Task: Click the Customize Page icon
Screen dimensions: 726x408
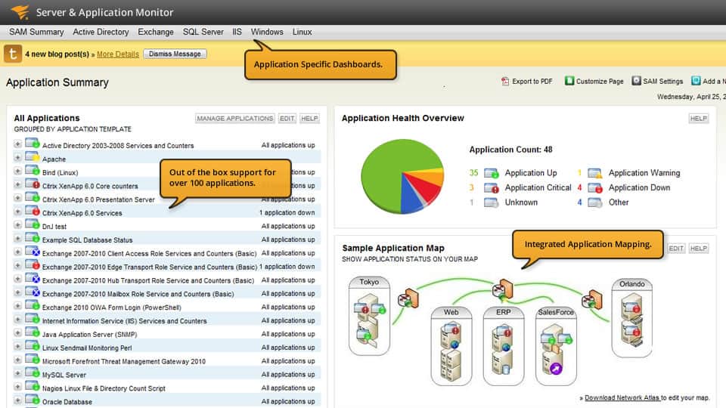Action: click(x=569, y=81)
